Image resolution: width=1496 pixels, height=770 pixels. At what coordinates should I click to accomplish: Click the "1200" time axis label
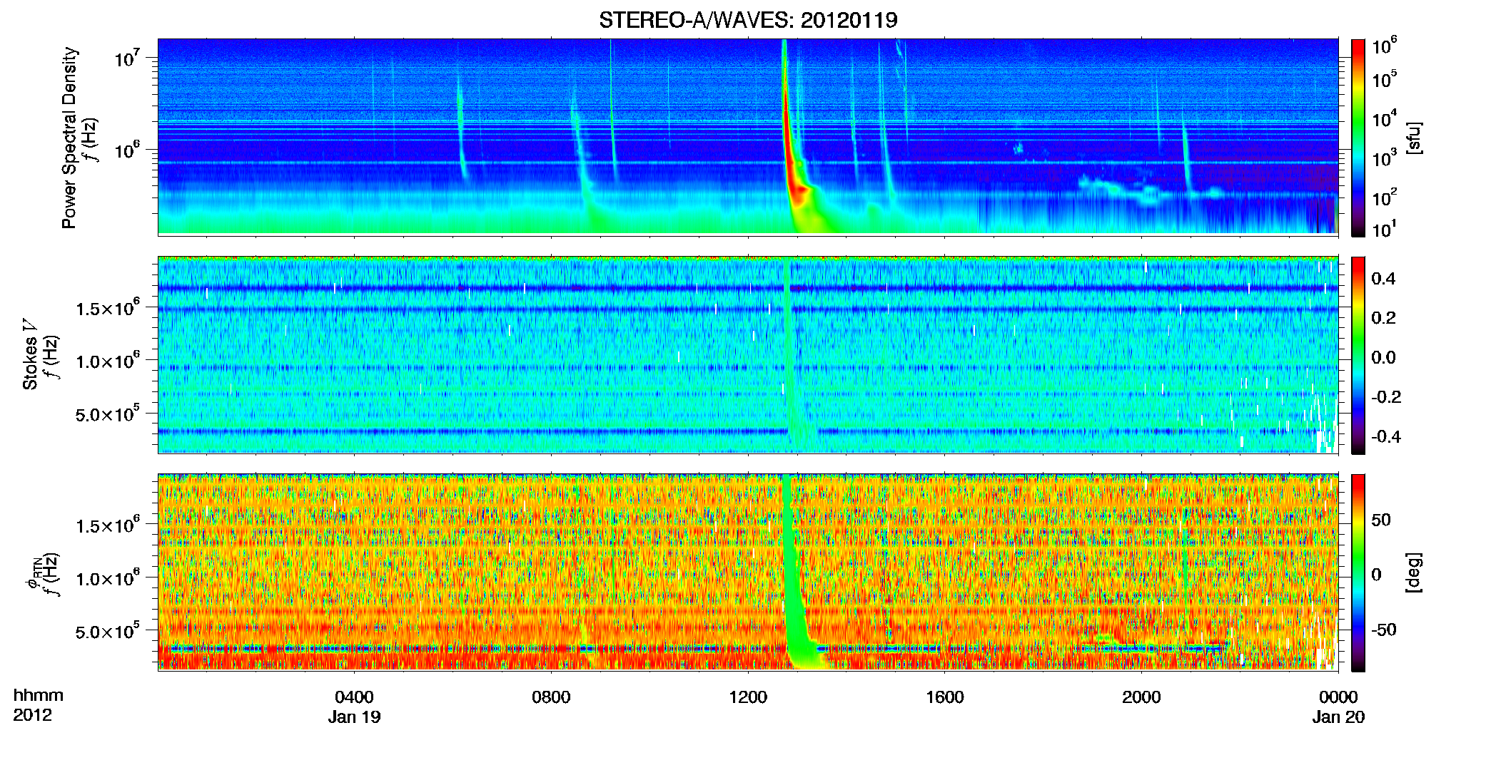(748, 697)
